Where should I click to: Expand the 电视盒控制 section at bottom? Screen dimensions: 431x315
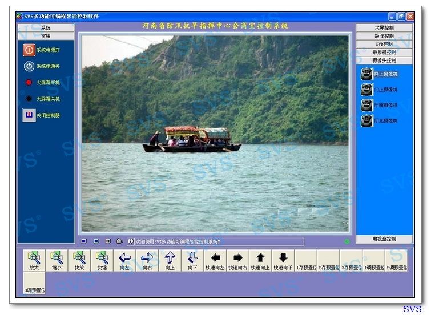pyautogui.click(x=384, y=239)
